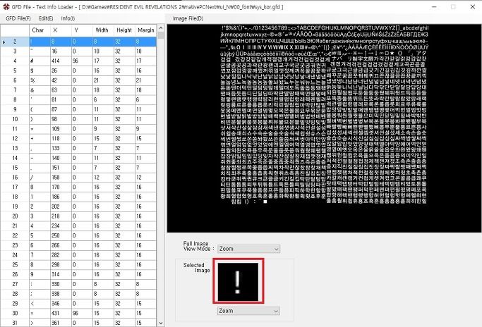This screenshot has width=482, height=327.
Task: Click the X value 414 in row 4
Action: pos(61,61)
